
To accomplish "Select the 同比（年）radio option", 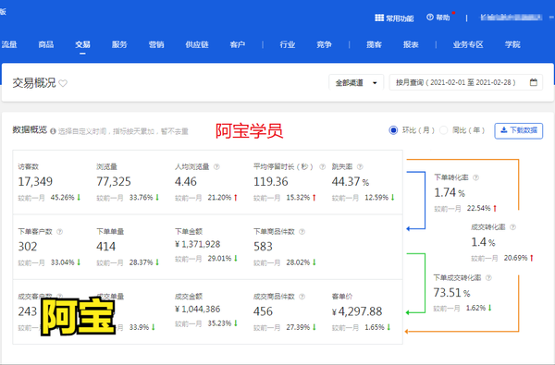I will click(443, 130).
